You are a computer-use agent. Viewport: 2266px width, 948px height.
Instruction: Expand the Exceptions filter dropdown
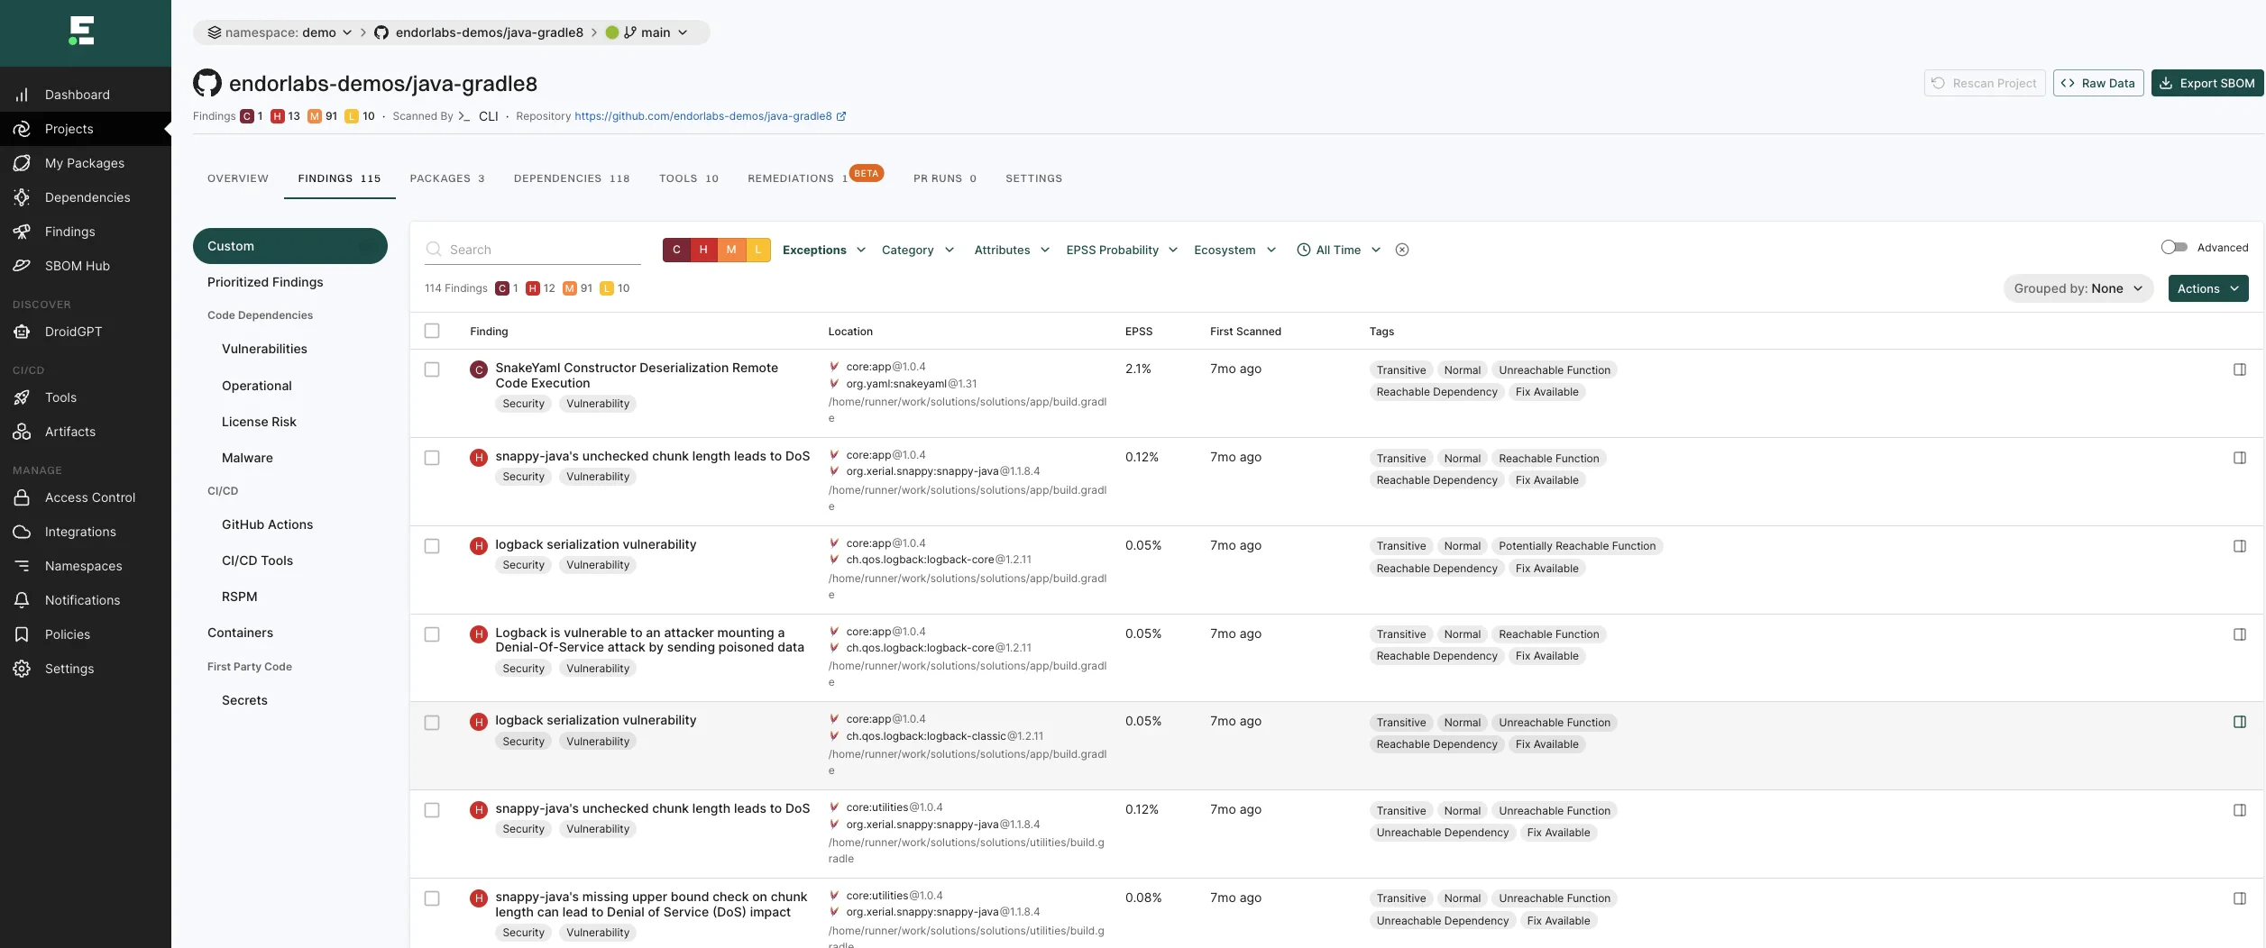coord(824,250)
